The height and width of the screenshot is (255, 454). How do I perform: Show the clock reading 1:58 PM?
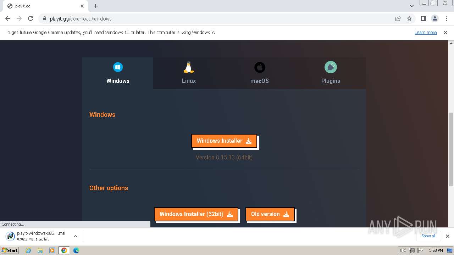click(x=436, y=250)
